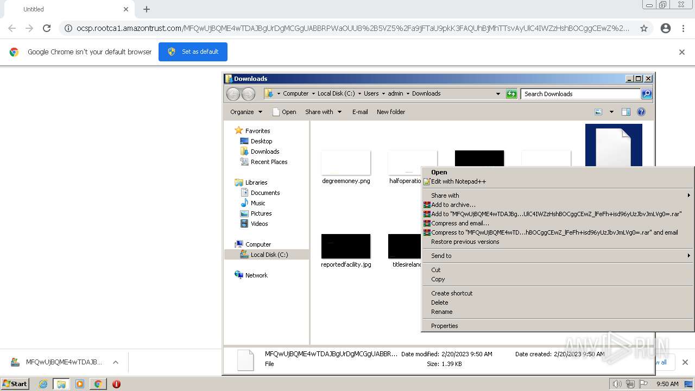Select Local Disk (C:) in navigation pane

pyautogui.click(x=267, y=255)
